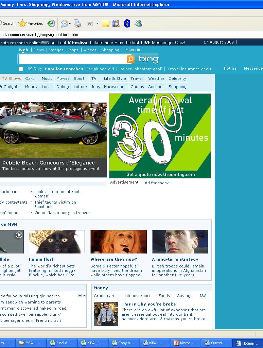Open 'sued over pineapple clunk' story
Image resolution: width=263 pixels, height=348 pixels.
click(30, 314)
